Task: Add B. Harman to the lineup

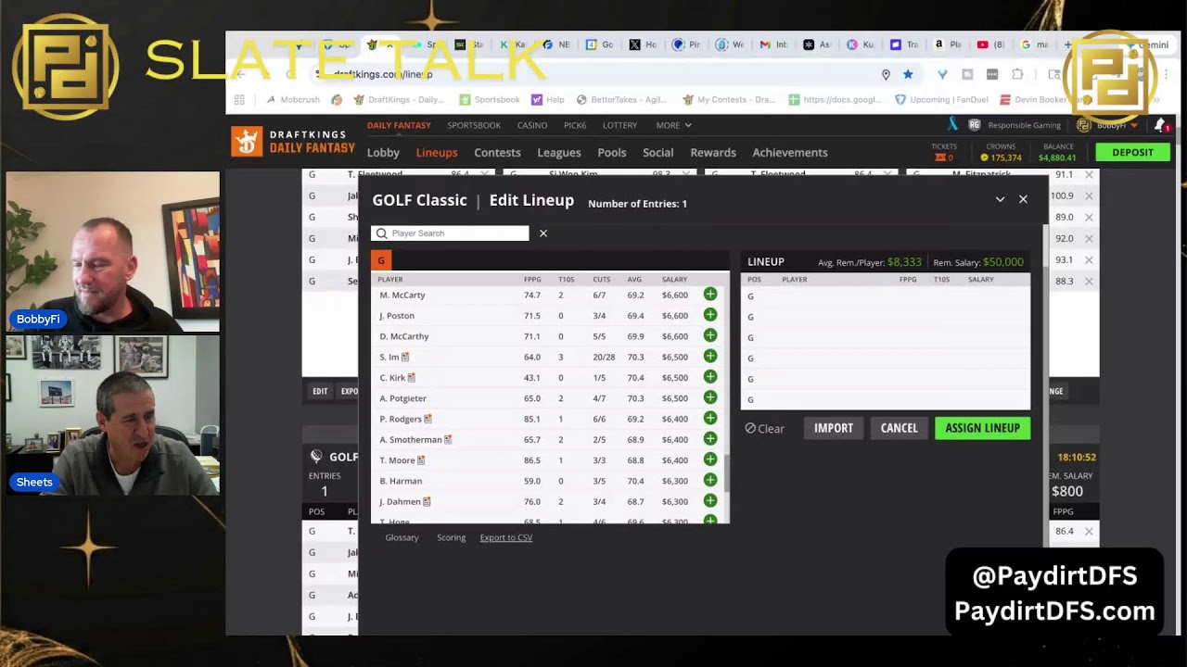Action: pyautogui.click(x=710, y=480)
